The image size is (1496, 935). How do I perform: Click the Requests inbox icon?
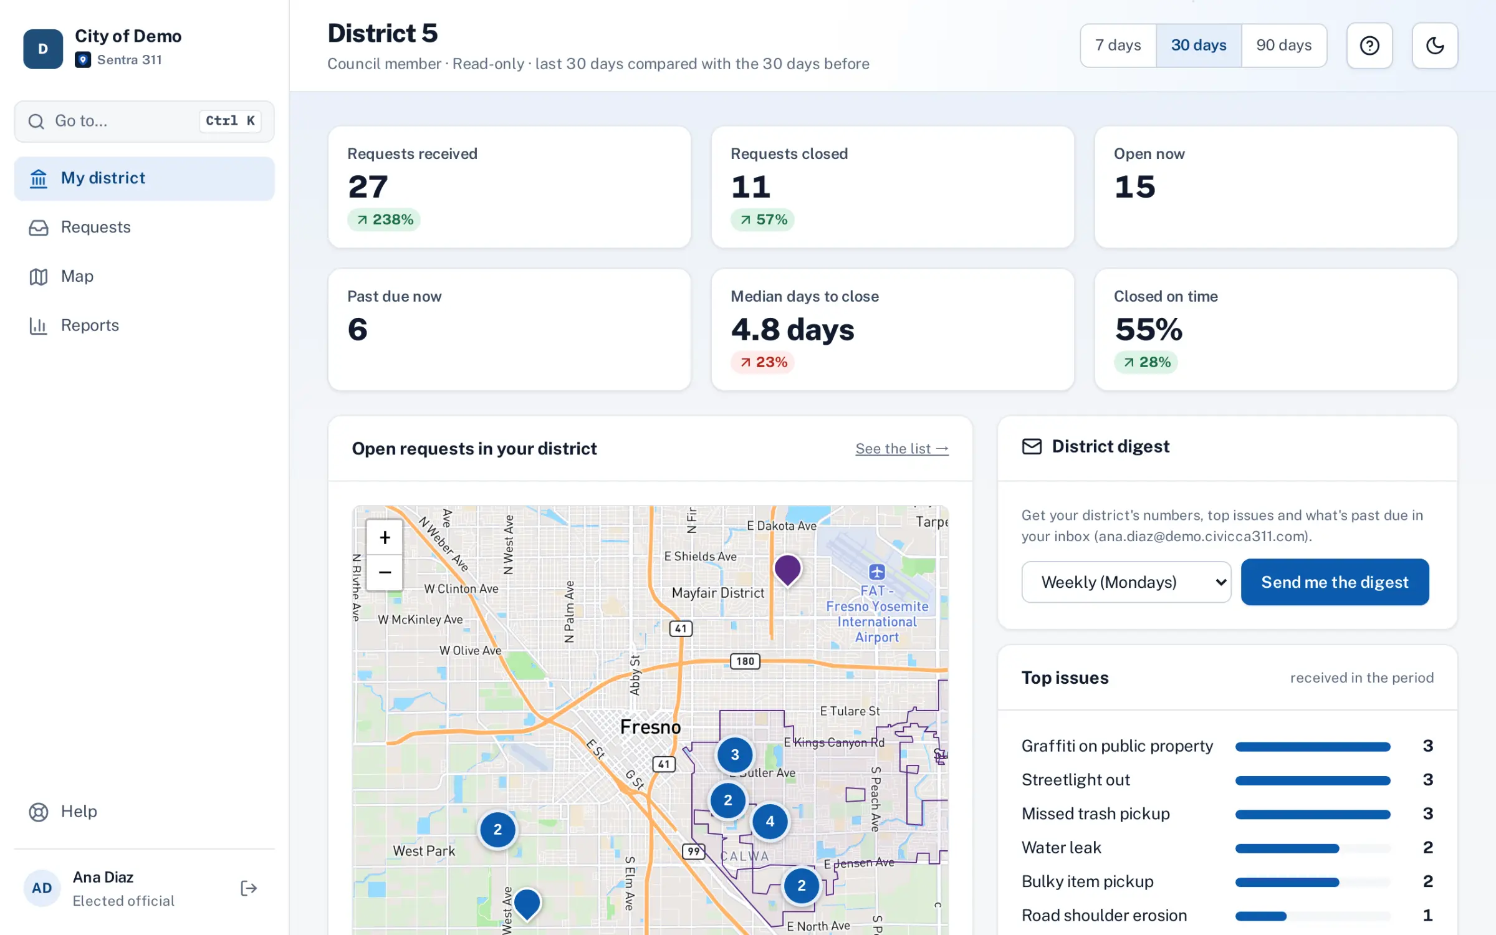(39, 228)
